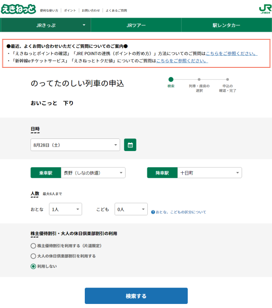Follow こちらをご参照ください link about JRE POINT
This screenshot has width=272, height=308.
232,53
